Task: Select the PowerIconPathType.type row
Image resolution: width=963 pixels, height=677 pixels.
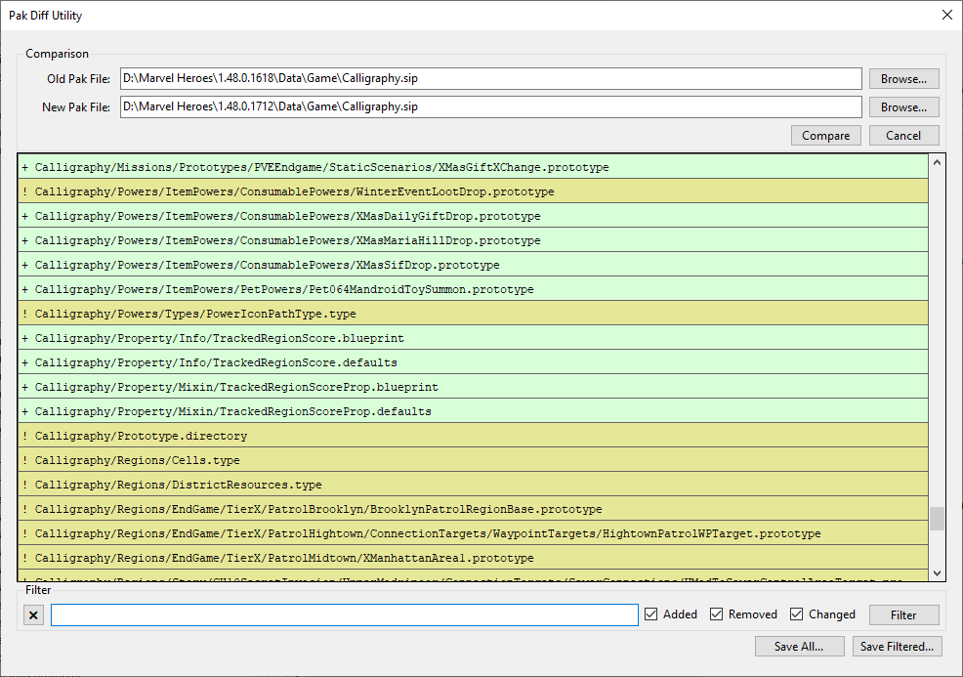Action: tap(473, 314)
